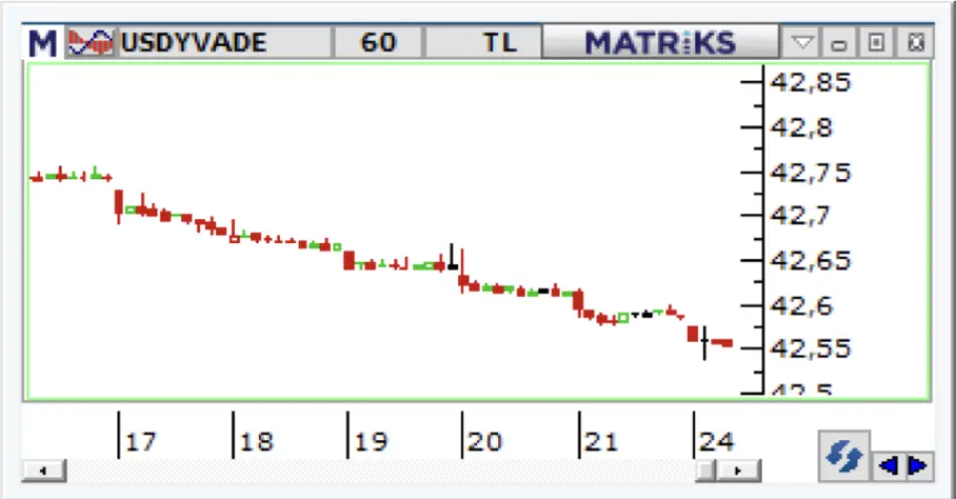Click the MATRIKS brand button

[659, 43]
